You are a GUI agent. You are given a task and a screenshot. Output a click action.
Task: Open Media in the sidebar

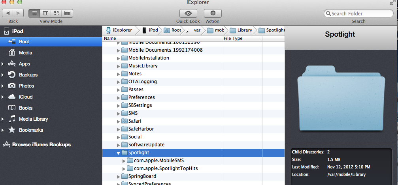tap(51, 53)
